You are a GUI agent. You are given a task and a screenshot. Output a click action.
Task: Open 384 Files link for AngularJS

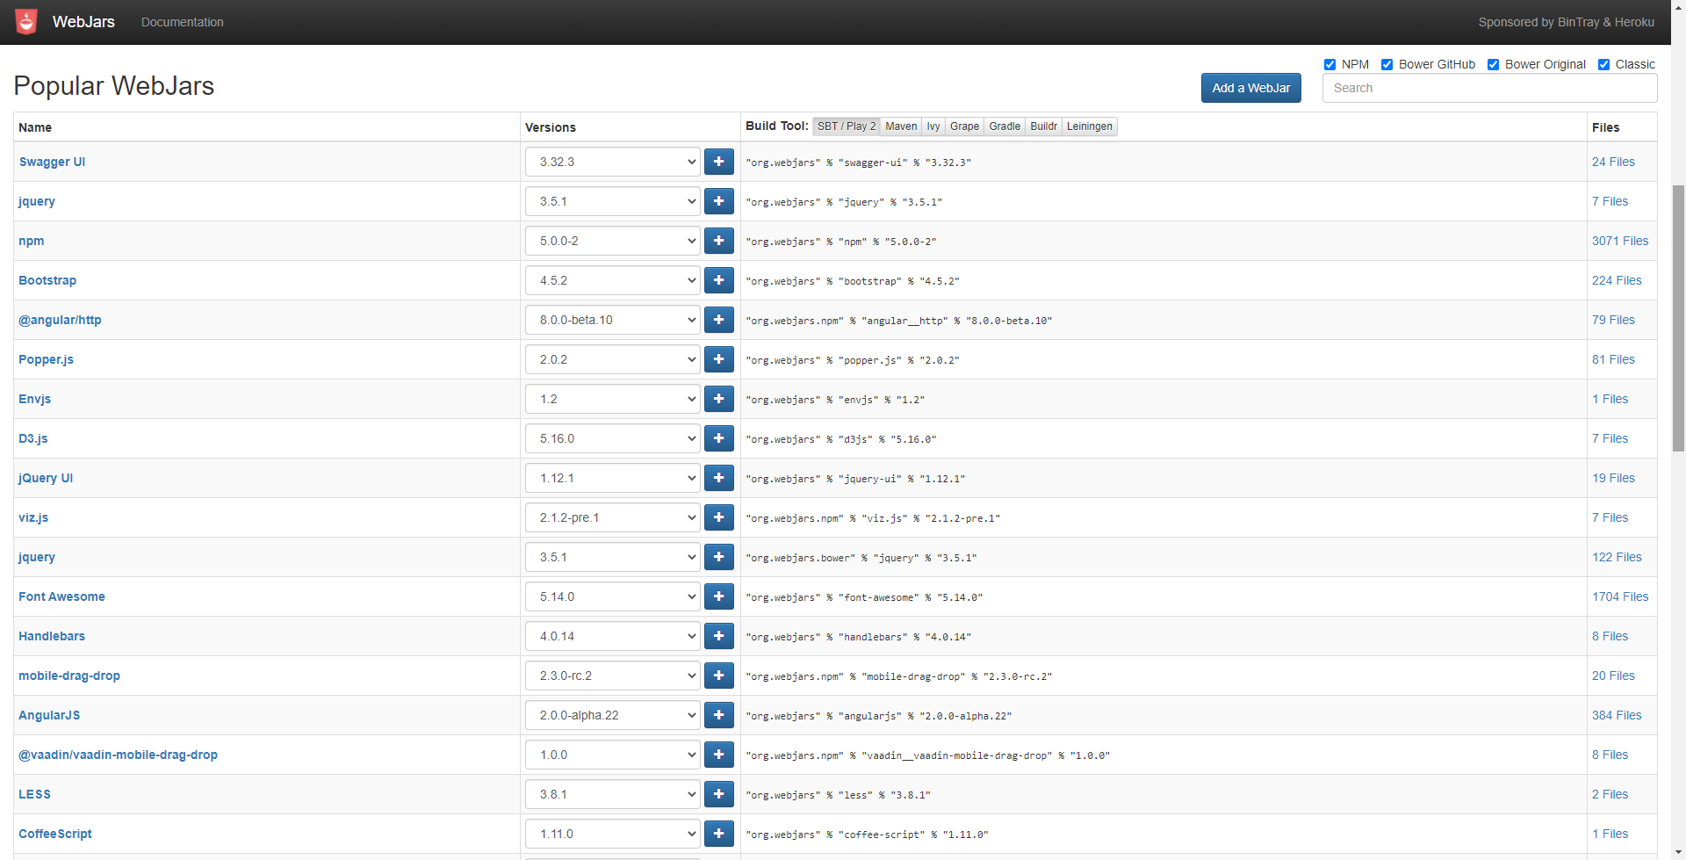[x=1617, y=715]
